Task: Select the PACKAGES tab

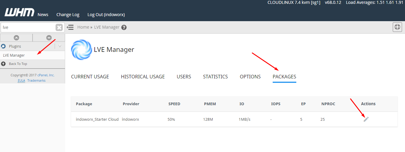Action: (x=284, y=77)
